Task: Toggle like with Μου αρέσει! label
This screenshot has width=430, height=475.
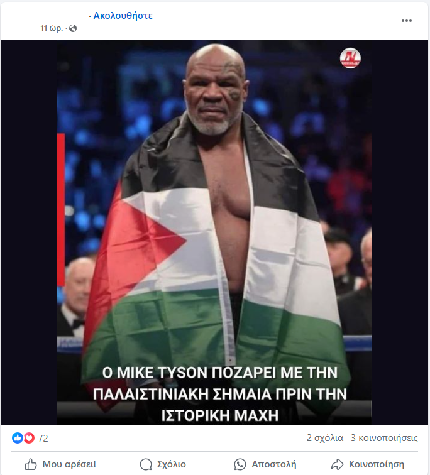Action: pyautogui.click(x=69, y=464)
